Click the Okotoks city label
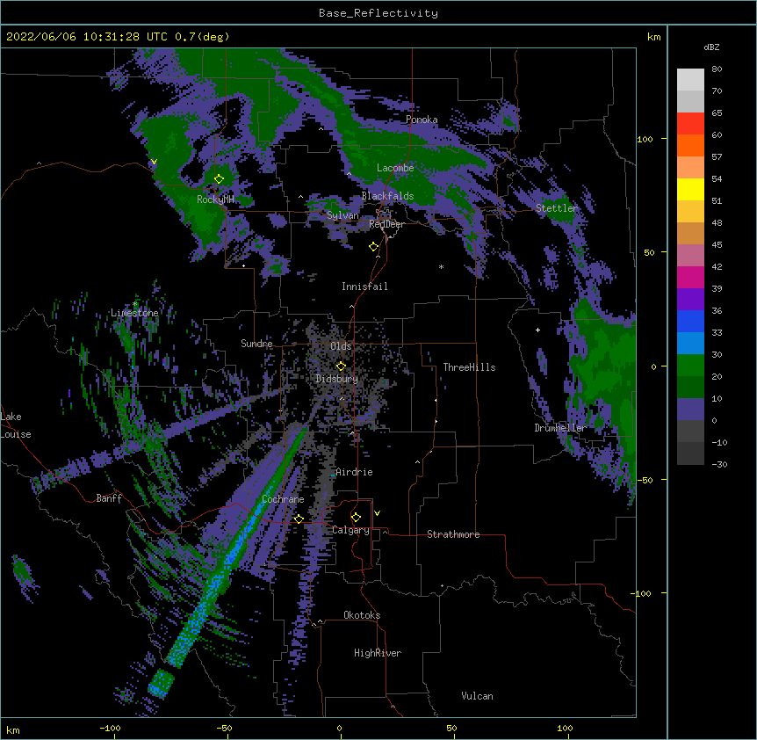This screenshot has height=740, width=757. (x=362, y=615)
